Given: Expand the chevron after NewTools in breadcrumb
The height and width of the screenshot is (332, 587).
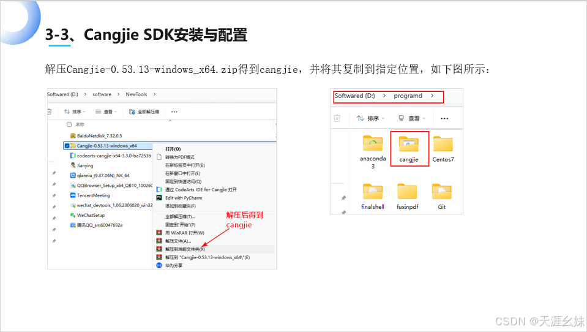Looking at the screenshot, I should (154, 94).
